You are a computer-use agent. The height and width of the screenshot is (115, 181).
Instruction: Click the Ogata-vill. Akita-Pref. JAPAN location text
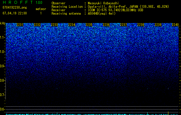tap(128, 7)
